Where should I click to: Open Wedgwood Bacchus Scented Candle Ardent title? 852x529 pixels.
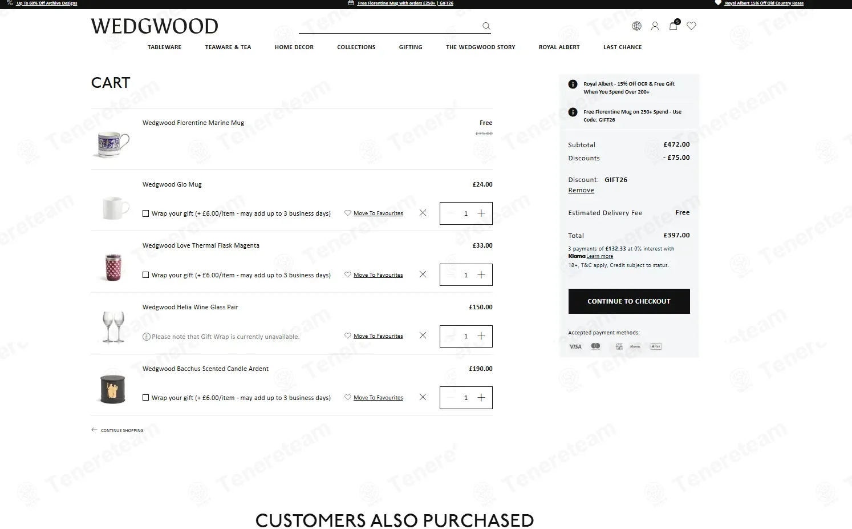click(x=205, y=369)
